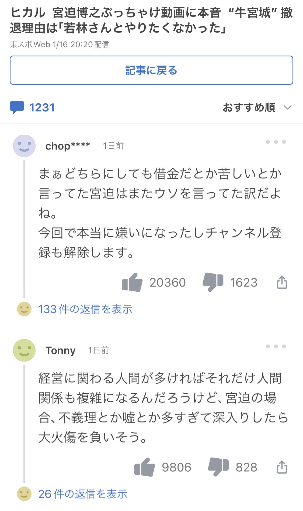Screen dimensions: 303x511
Task: Tap Tonny's green smiley avatar
Action: click(x=24, y=350)
